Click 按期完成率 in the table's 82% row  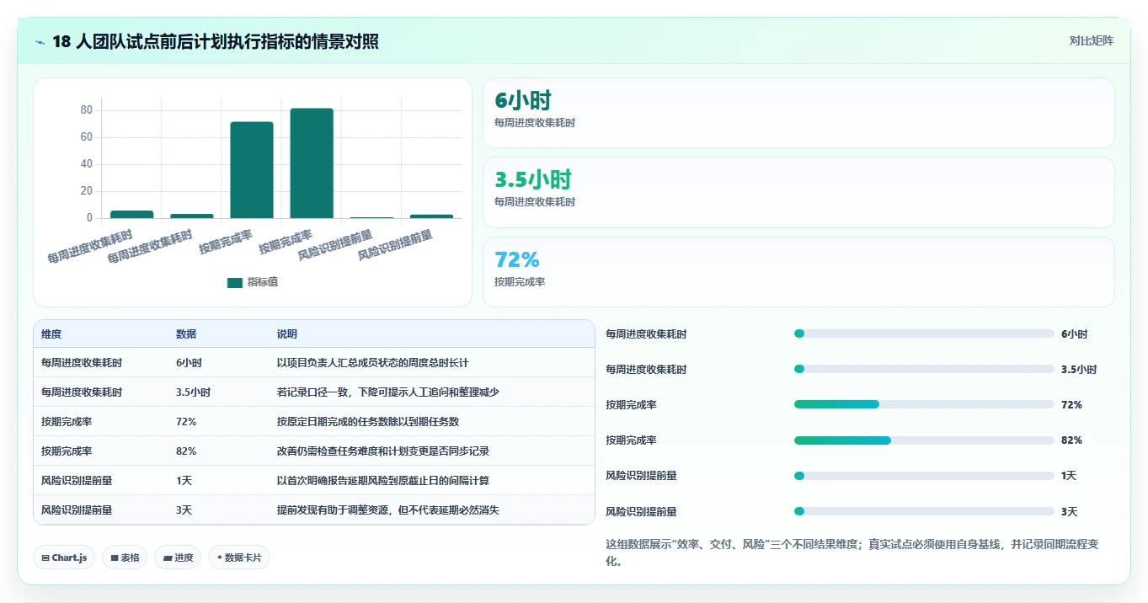67,451
